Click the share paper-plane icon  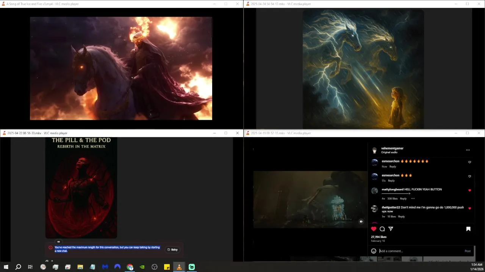click(391, 229)
